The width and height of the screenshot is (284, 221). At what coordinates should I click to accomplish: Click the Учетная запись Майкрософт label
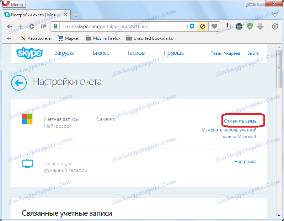[x=61, y=123]
